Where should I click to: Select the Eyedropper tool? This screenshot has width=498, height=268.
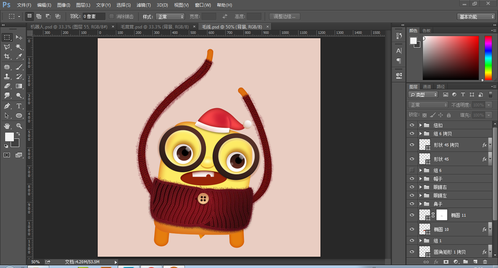point(19,56)
